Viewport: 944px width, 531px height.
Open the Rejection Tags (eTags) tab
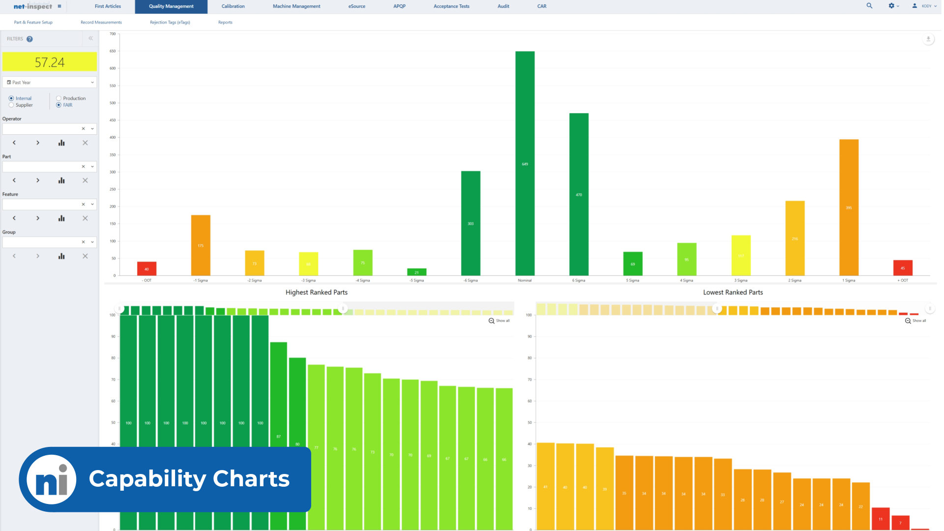170,22
